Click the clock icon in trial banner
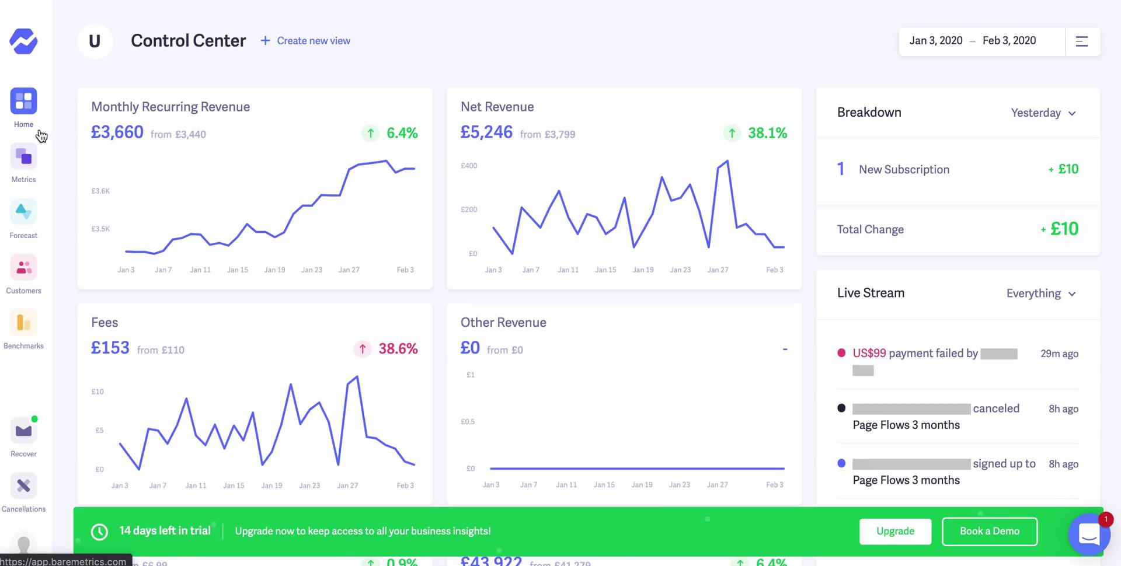Viewport: 1121px width, 566px height. (x=99, y=532)
